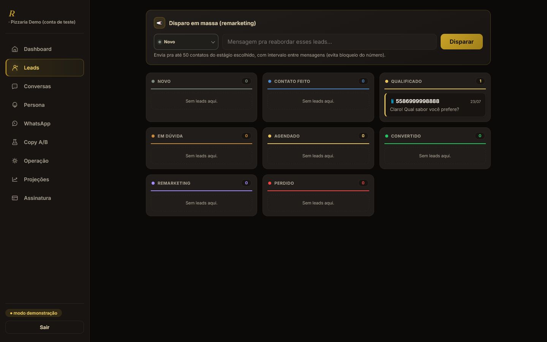The height and width of the screenshot is (342, 547).
Task: Go to Projeções in sidebar
Action: tap(45, 179)
